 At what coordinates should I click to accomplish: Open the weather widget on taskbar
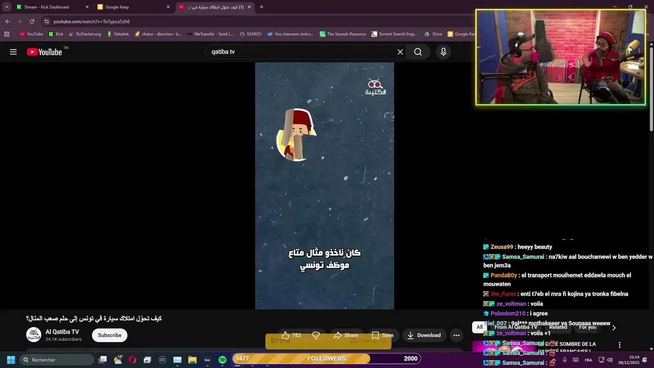tap(118, 360)
